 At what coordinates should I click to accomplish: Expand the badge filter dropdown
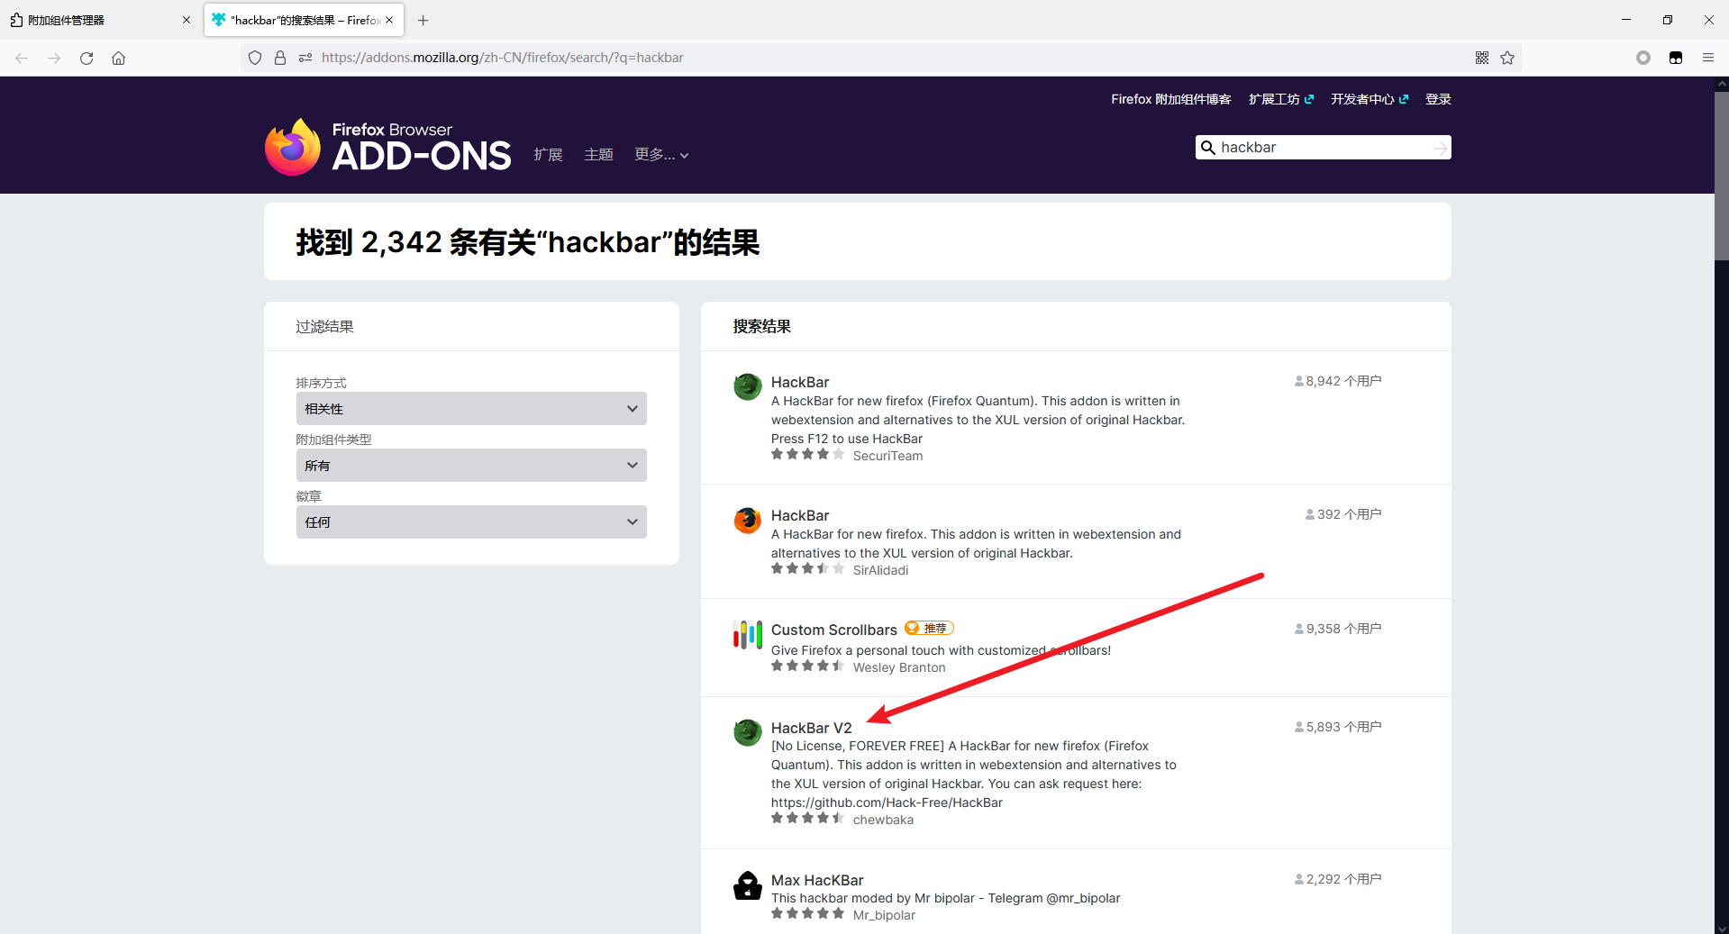tap(471, 521)
